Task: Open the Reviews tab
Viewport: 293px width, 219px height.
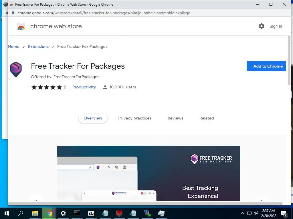Action: 175,118
